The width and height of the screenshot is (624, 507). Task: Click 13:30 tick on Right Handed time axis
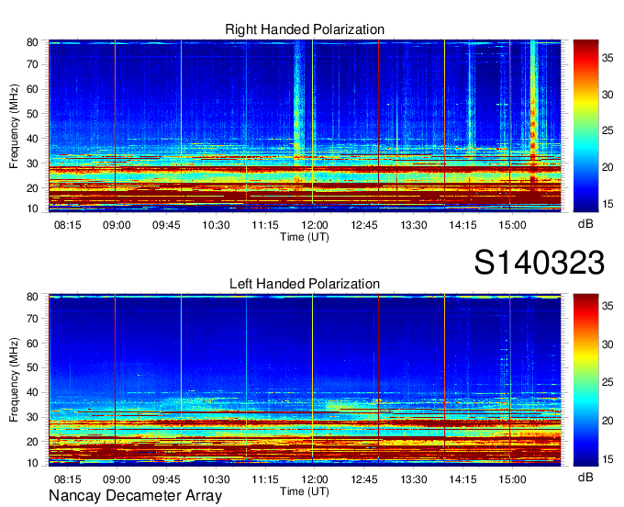tap(414, 225)
